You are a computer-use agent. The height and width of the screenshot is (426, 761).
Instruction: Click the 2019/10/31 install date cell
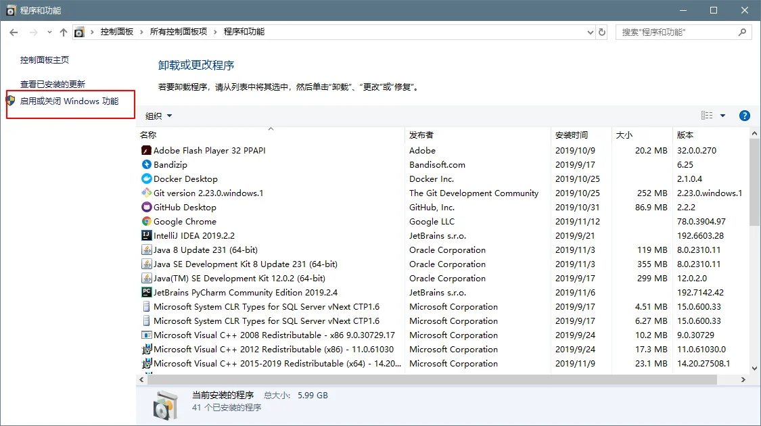578,207
